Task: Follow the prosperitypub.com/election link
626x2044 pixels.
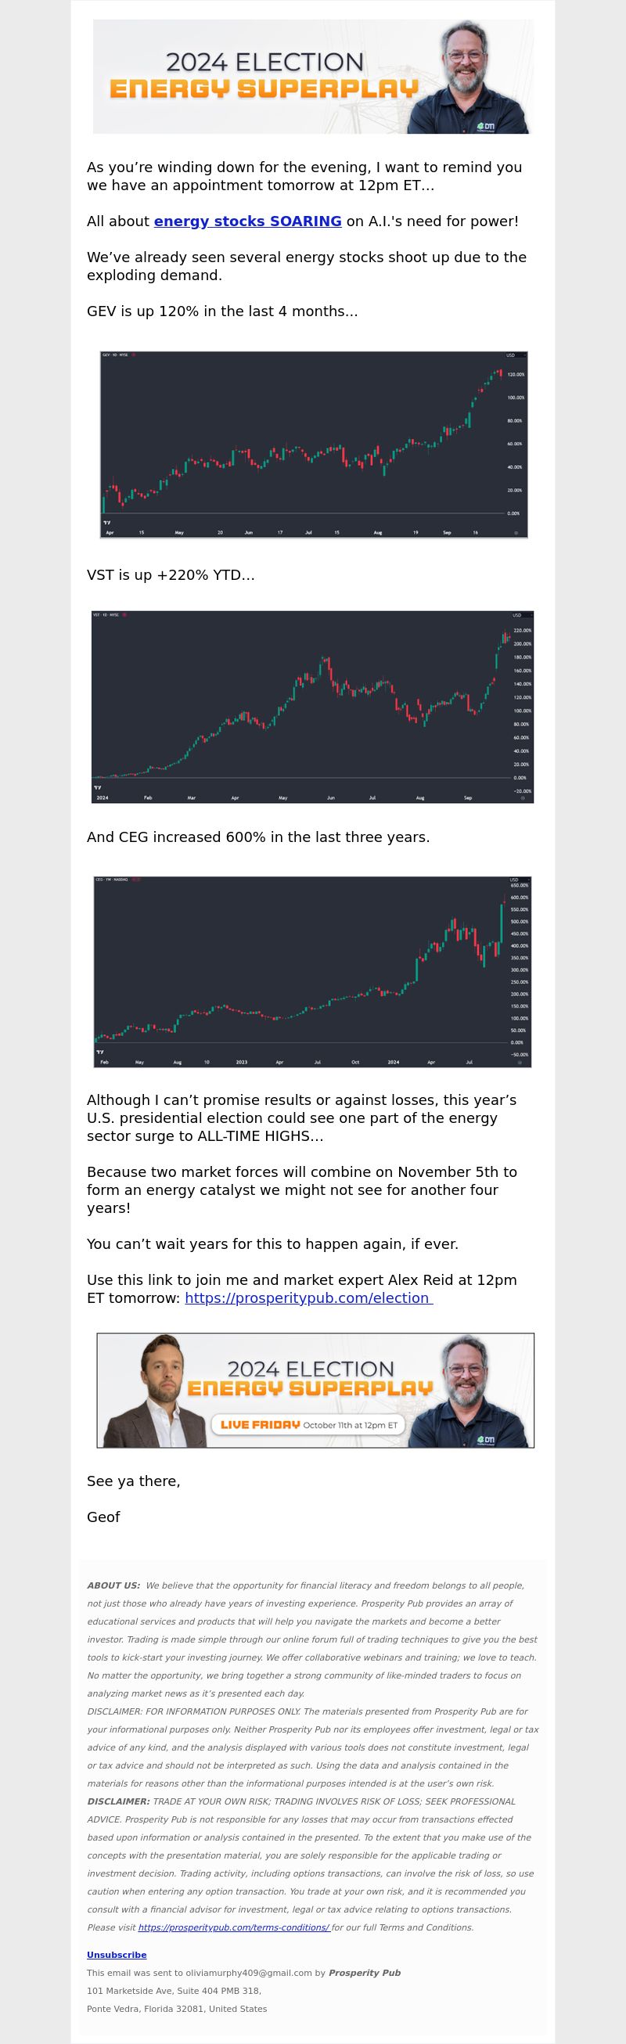Action: 308,1297
